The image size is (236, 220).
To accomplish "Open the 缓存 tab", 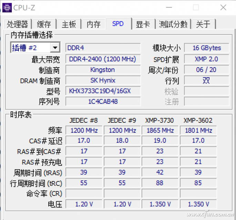I will coord(44,24).
